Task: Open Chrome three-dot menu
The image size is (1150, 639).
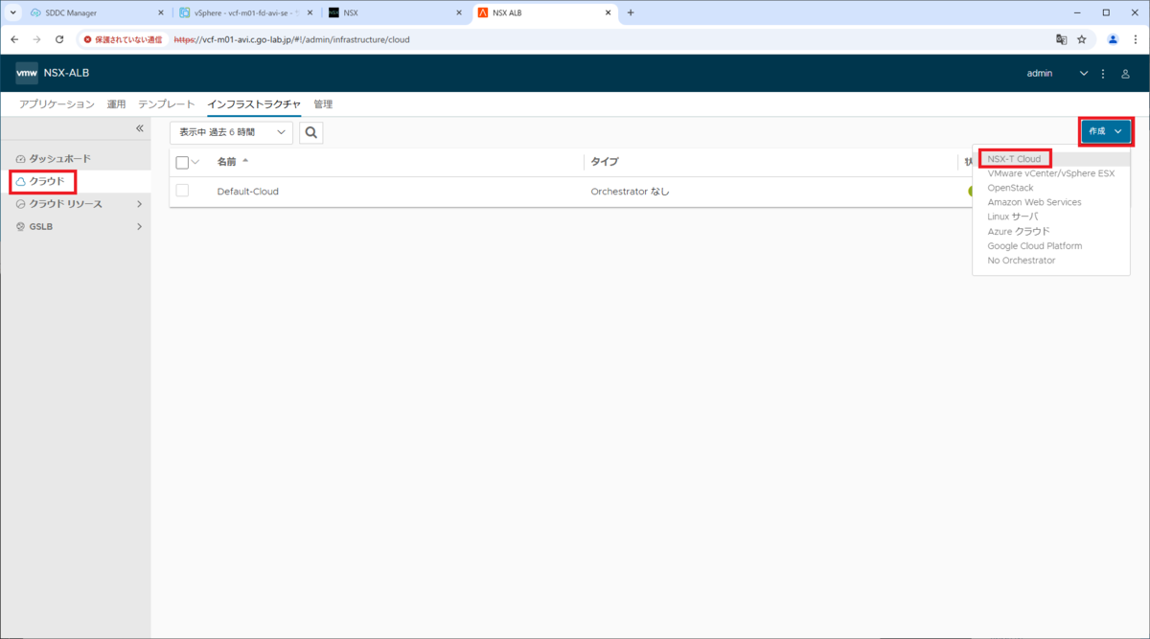Action: [1135, 39]
